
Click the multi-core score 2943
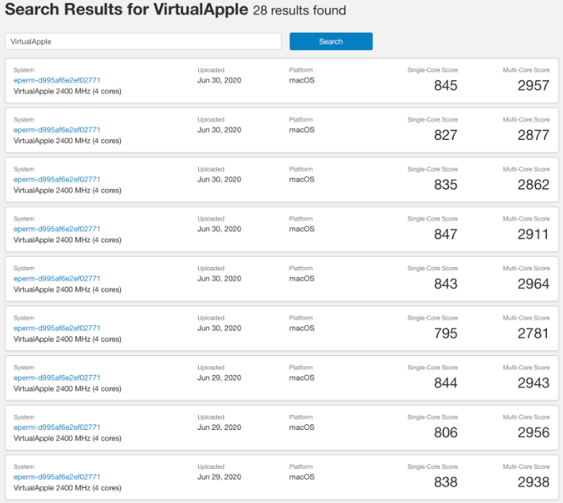tap(534, 383)
